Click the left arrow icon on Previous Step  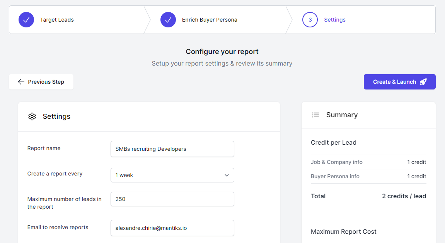tap(21, 82)
